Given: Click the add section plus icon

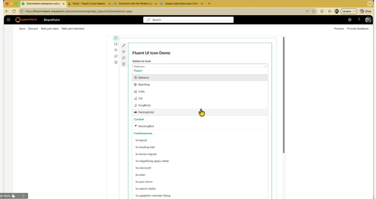Looking at the screenshot, I should pos(116,38).
